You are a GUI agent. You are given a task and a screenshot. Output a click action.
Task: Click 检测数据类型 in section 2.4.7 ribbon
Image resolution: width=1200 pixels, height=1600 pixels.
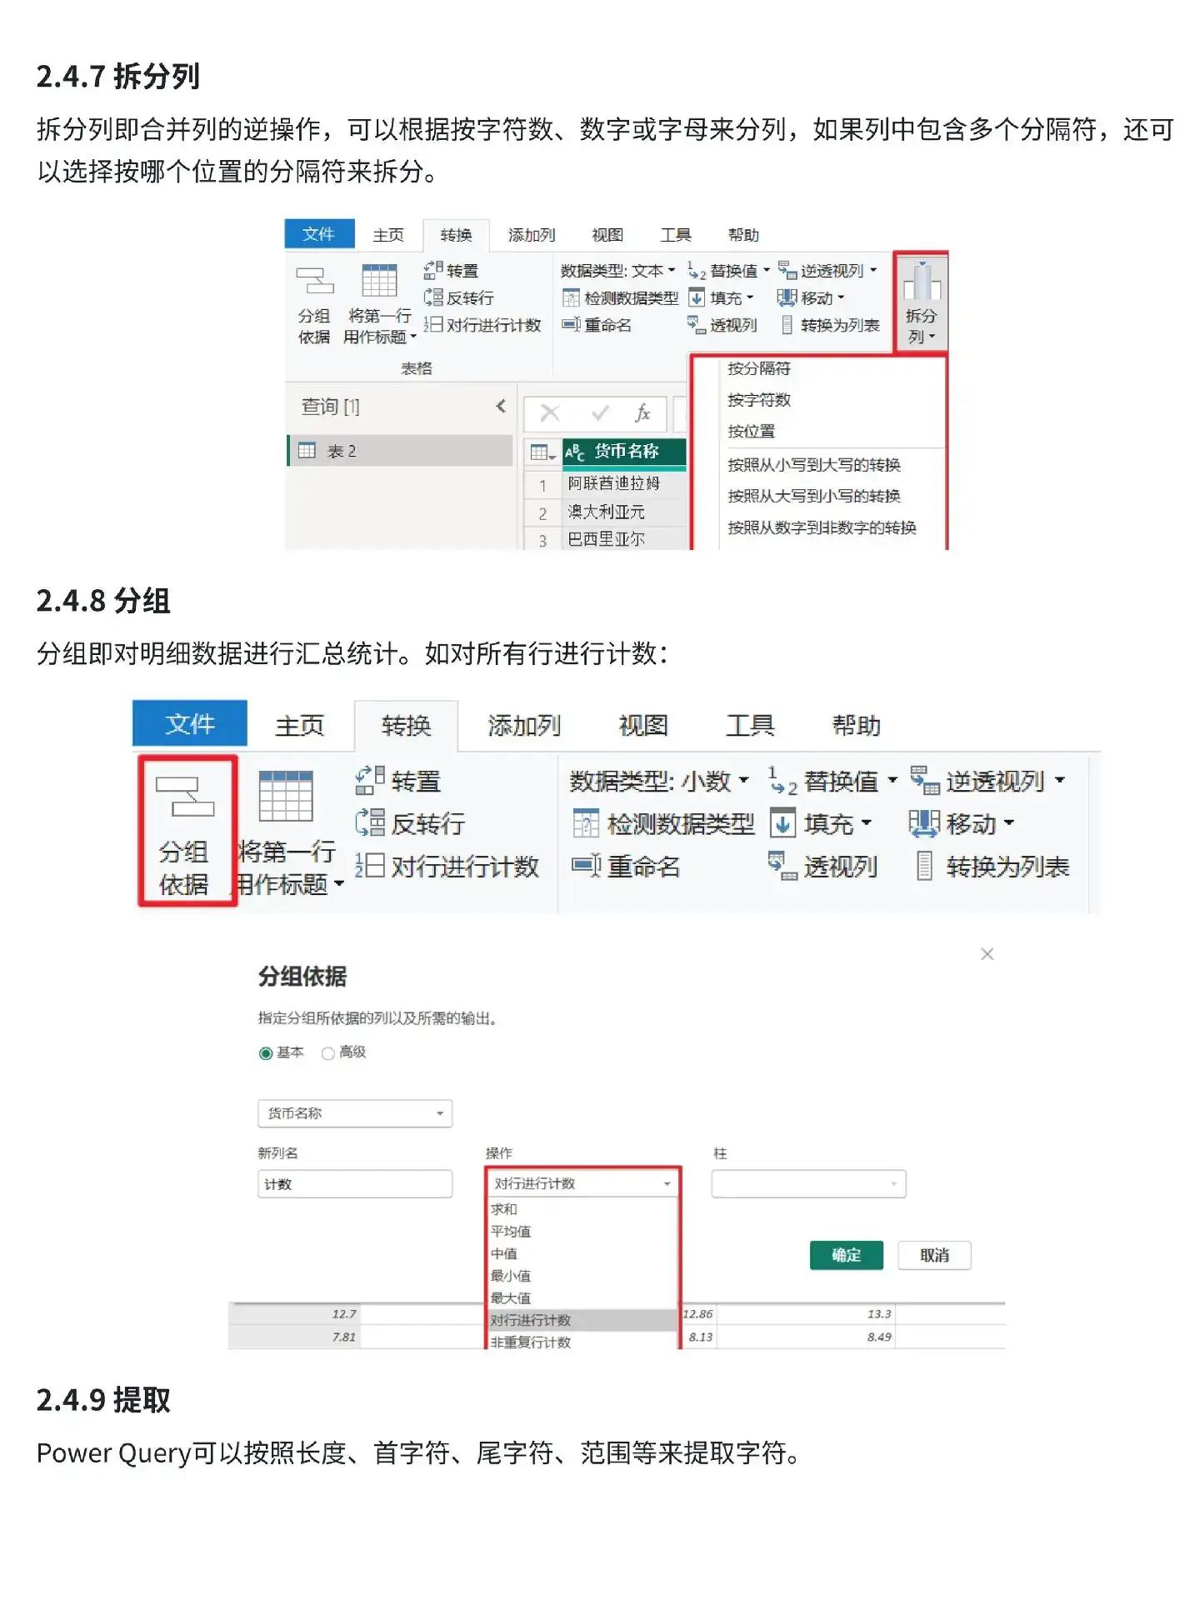tap(621, 297)
